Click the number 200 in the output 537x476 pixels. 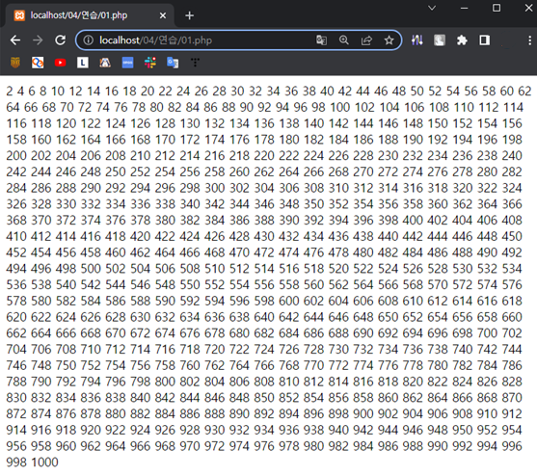(x=16, y=156)
